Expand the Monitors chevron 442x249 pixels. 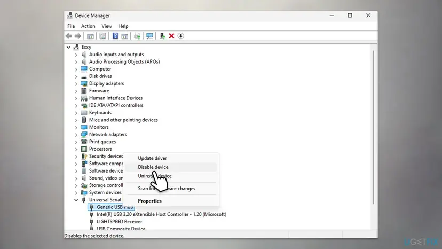click(76, 127)
